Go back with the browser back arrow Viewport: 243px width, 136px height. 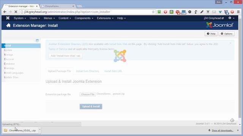pyautogui.click(x=5, y=12)
